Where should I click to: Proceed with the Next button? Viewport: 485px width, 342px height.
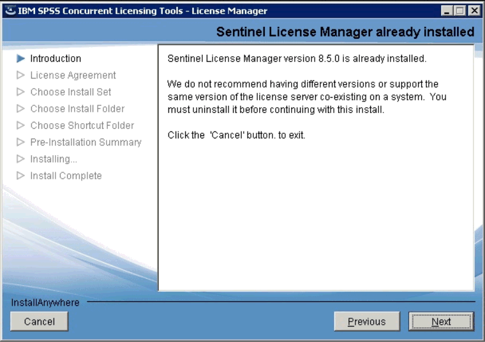pos(441,322)
